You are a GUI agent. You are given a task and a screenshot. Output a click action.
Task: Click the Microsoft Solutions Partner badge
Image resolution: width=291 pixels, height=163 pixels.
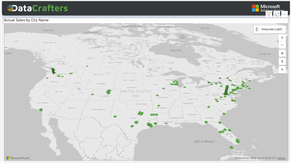[x=266, y=8]
